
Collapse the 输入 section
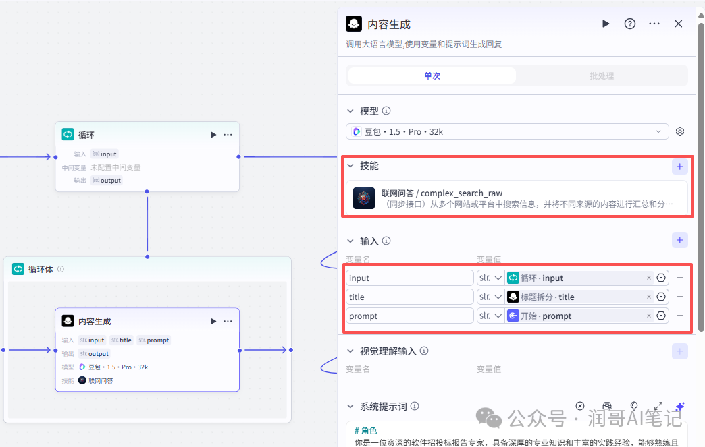(350, 241)
